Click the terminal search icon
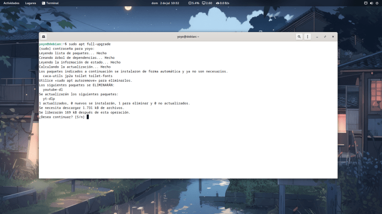Viewport: 382px width, 214px height. point(299,37)
